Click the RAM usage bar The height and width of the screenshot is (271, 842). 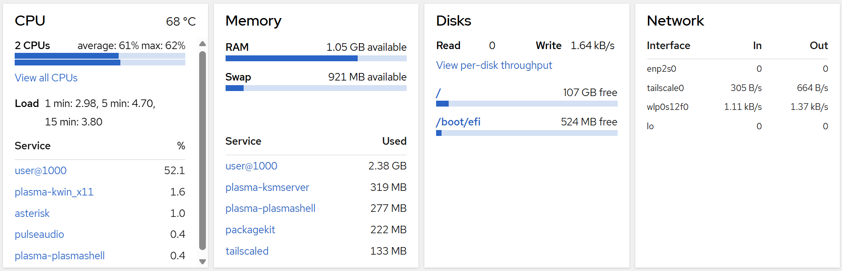click(316, 59)
